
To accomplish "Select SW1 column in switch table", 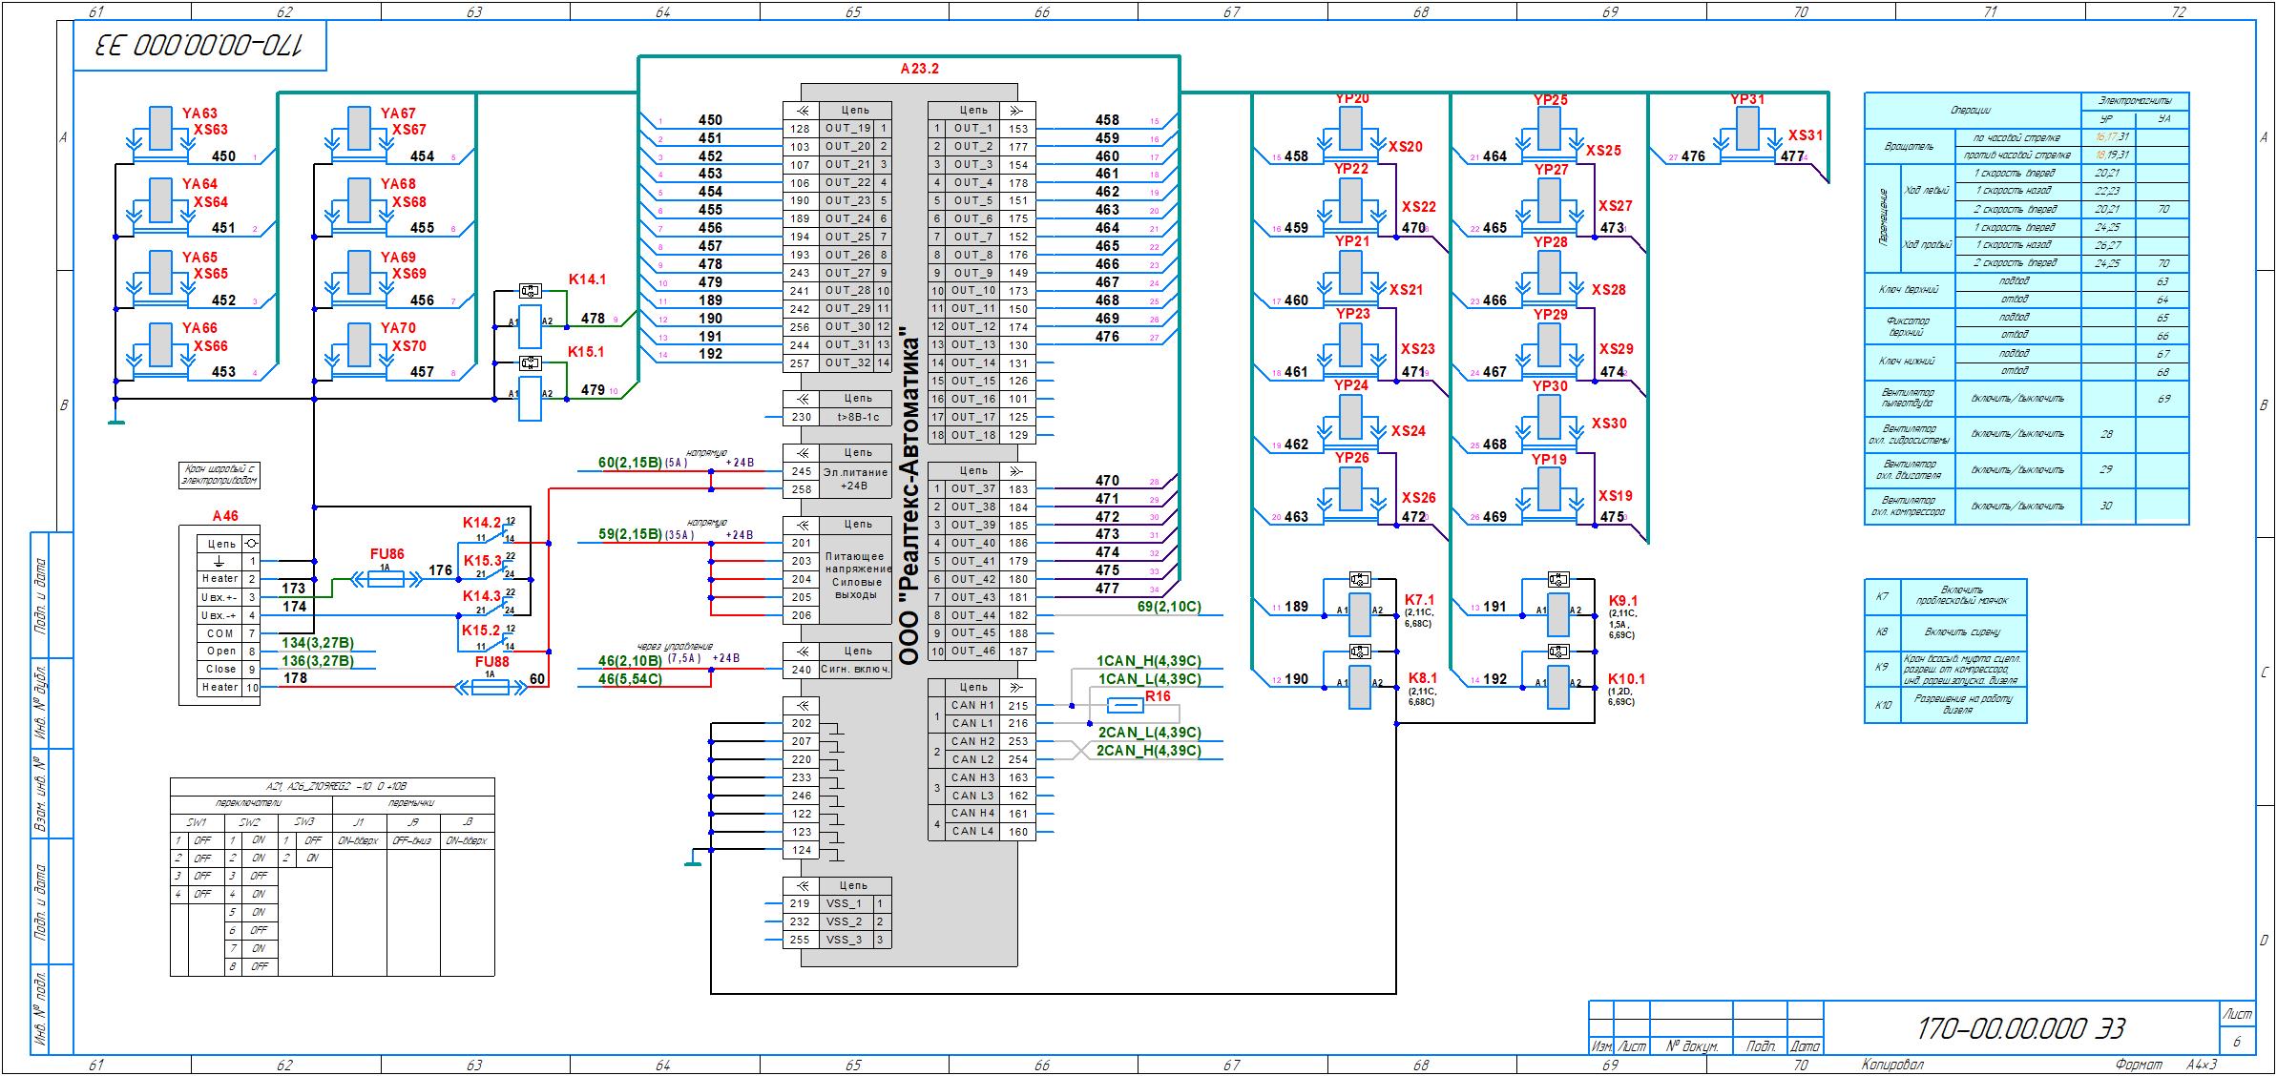I will click(x=197, y=822).
